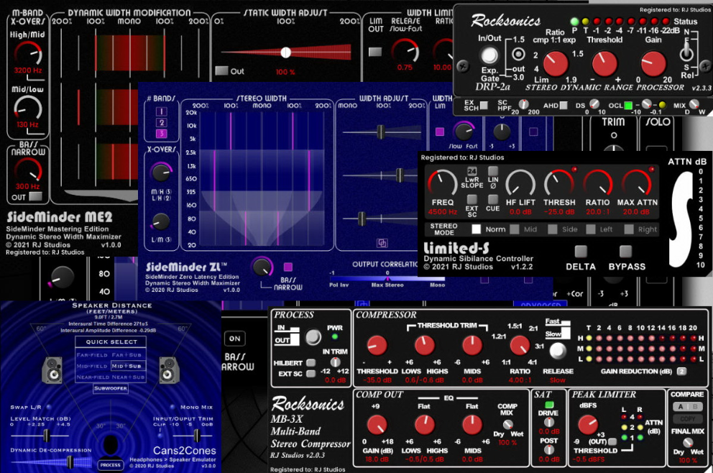Click the link icon under SideMinder ZL width sliders
Image resolution: width=713 pixels, height=473 pixels.
[382, 243]
